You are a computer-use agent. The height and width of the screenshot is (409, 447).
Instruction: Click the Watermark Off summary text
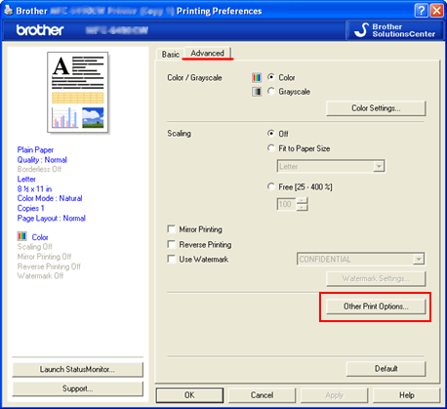(40, 276)
